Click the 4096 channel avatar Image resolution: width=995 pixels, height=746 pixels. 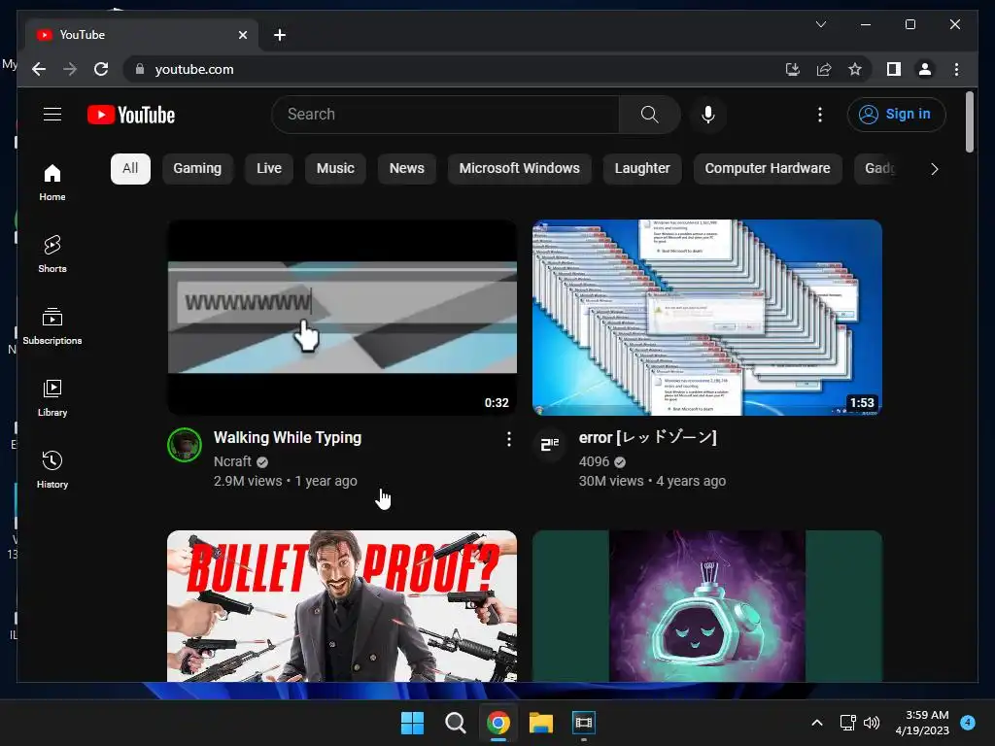click(550, 445)
